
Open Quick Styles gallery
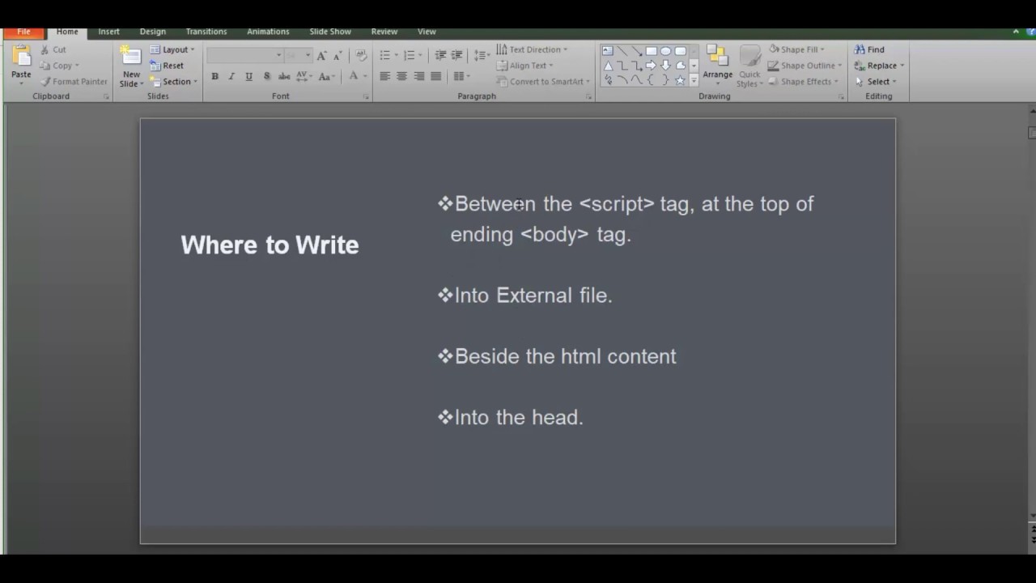749,66
